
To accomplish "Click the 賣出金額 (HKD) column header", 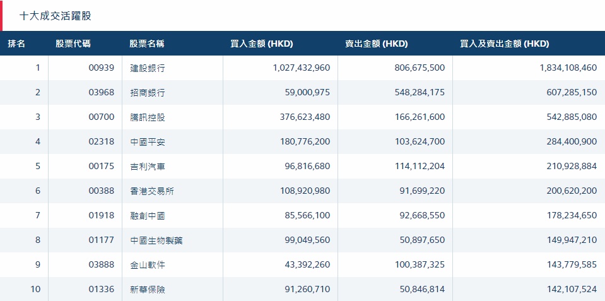I will tap(376, 44).
